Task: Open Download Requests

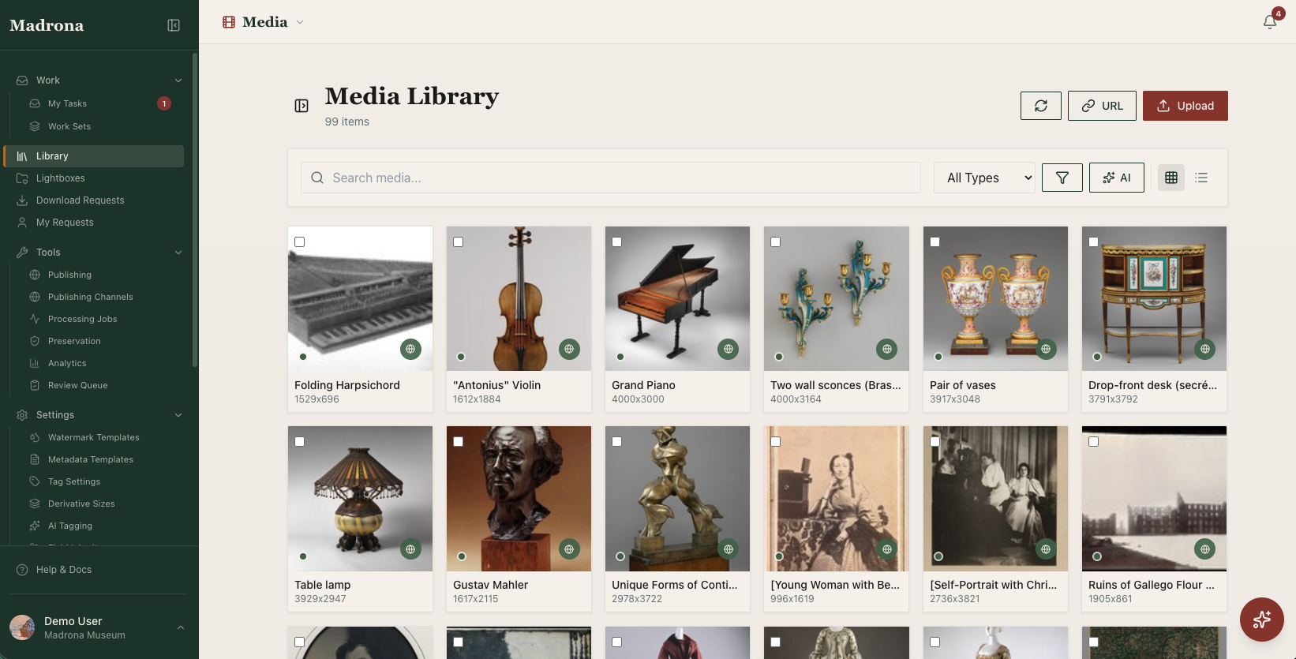Action: [93, 200]
